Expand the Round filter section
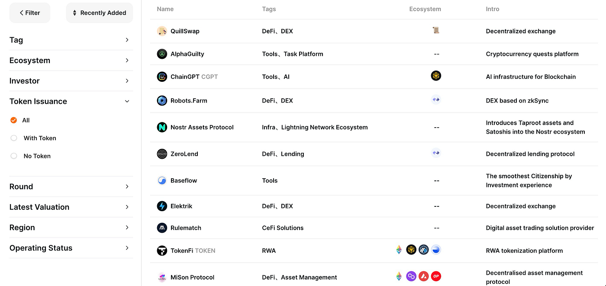Viewport: 606px width, 286px height. click(71, 186)
